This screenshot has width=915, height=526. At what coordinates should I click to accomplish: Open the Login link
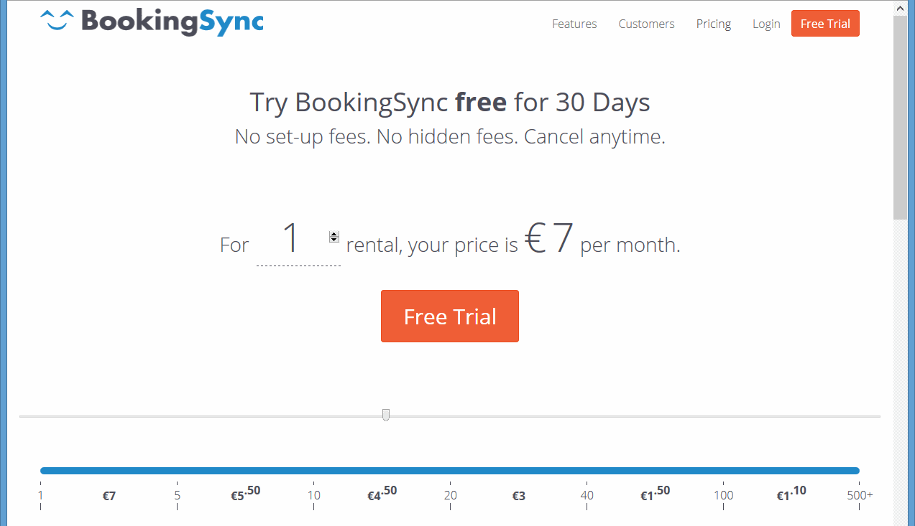(766, 24)
